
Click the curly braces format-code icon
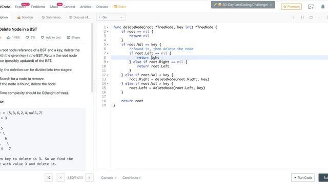point(302,17)
